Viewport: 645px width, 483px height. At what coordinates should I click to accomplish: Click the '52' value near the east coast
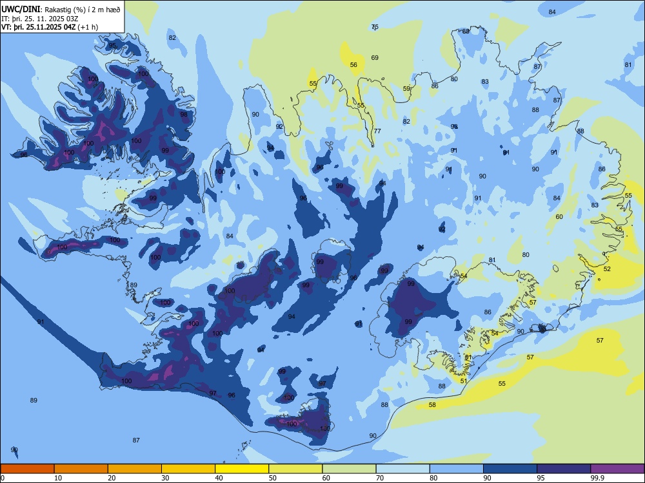point(607,269)
